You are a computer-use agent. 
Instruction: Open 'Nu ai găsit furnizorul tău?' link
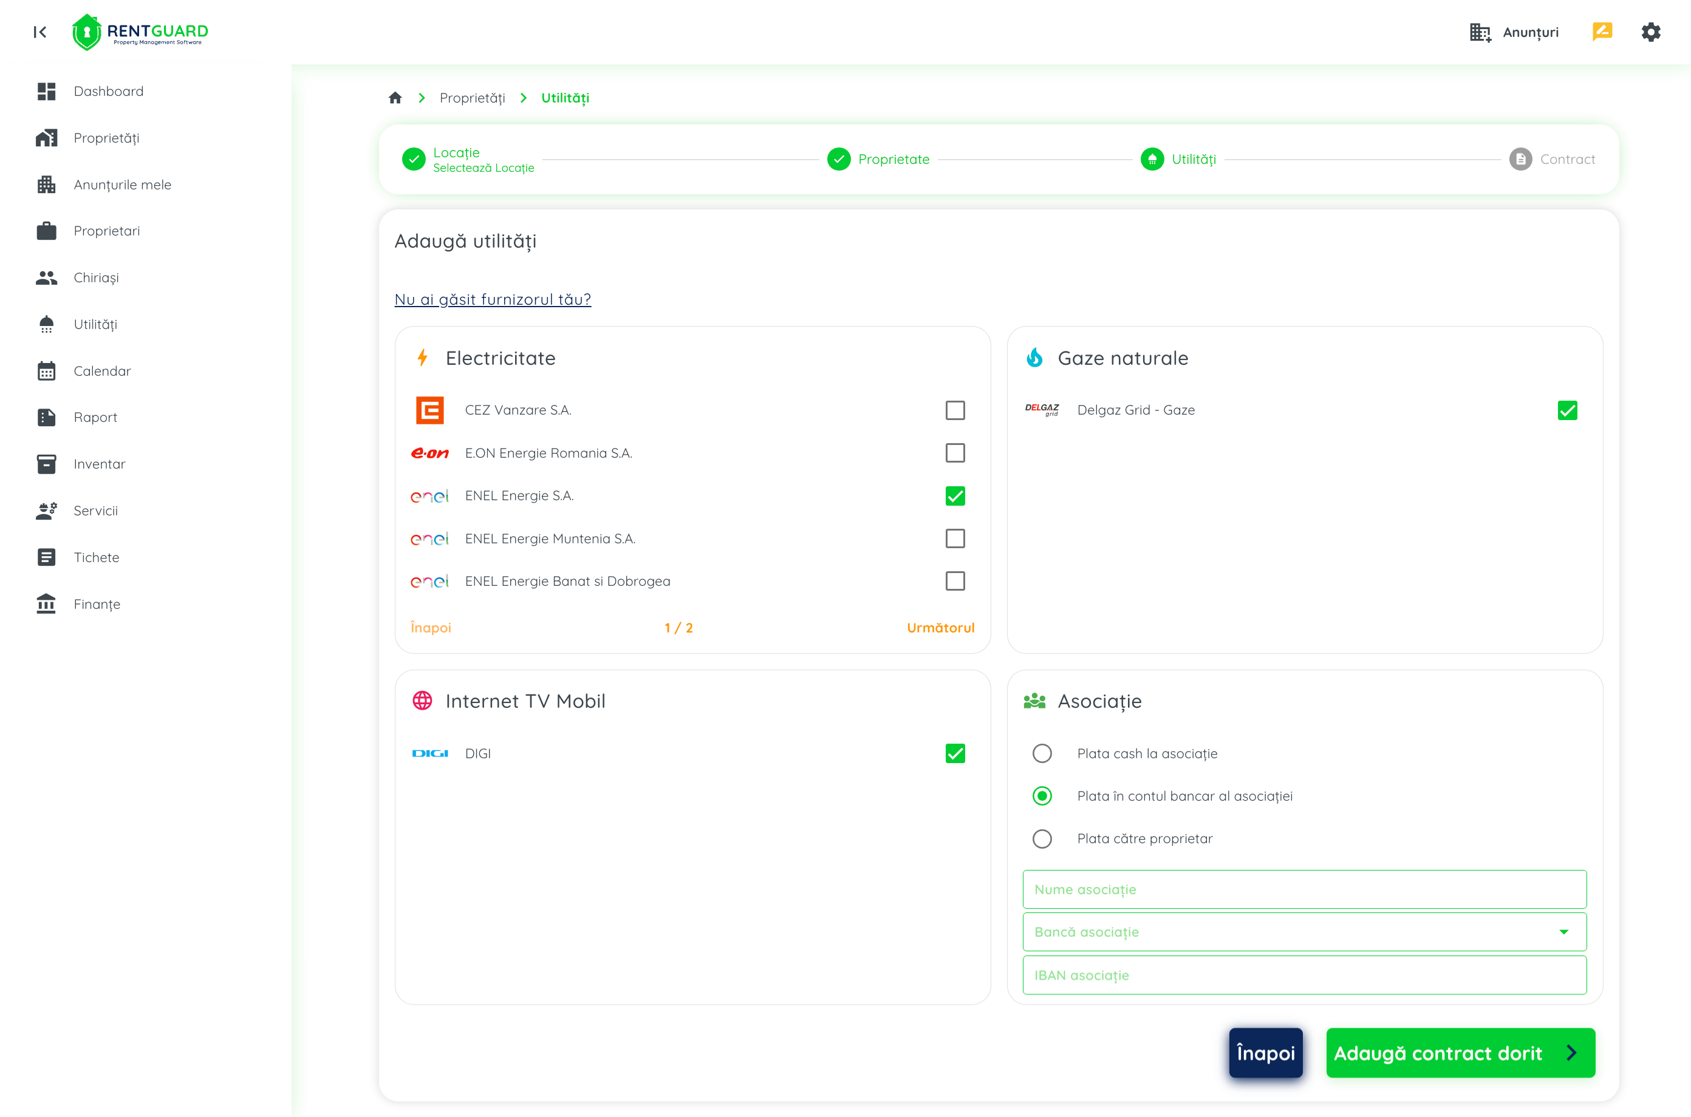[493, 299]
